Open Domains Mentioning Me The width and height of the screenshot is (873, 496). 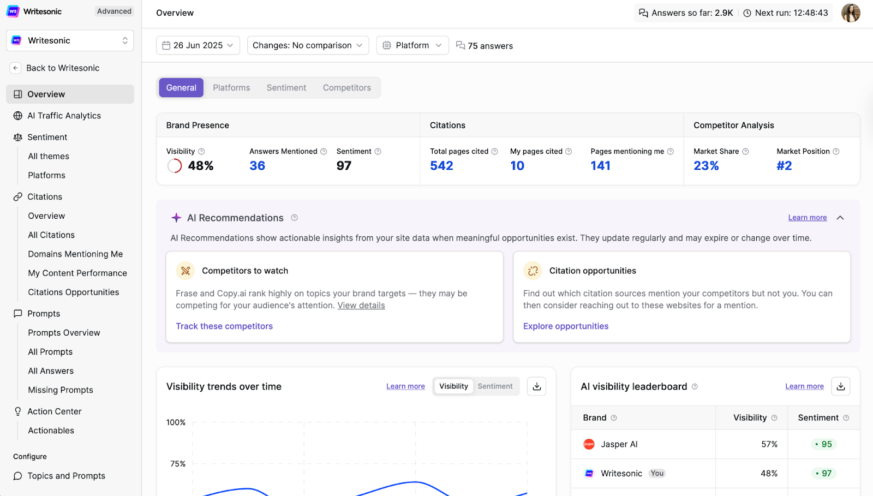tap(75, 254)
